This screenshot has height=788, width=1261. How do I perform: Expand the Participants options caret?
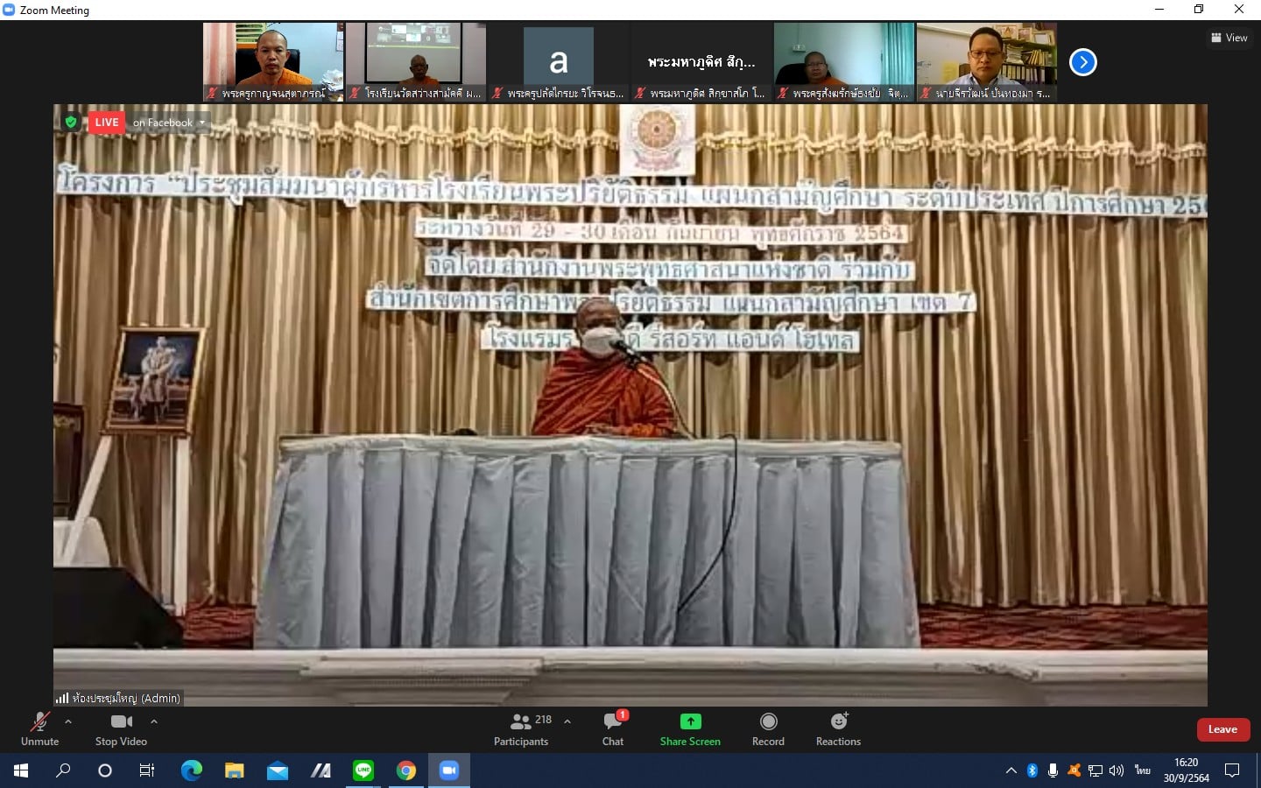click(x=567, y=721)
